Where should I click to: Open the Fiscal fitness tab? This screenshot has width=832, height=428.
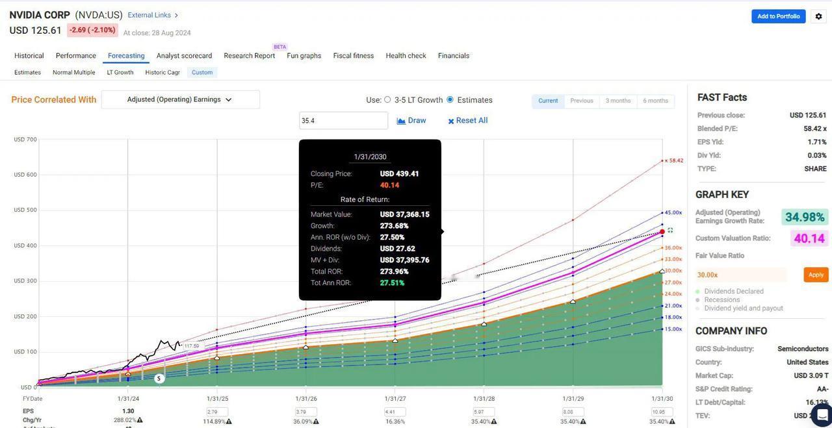tap(354, 56)
